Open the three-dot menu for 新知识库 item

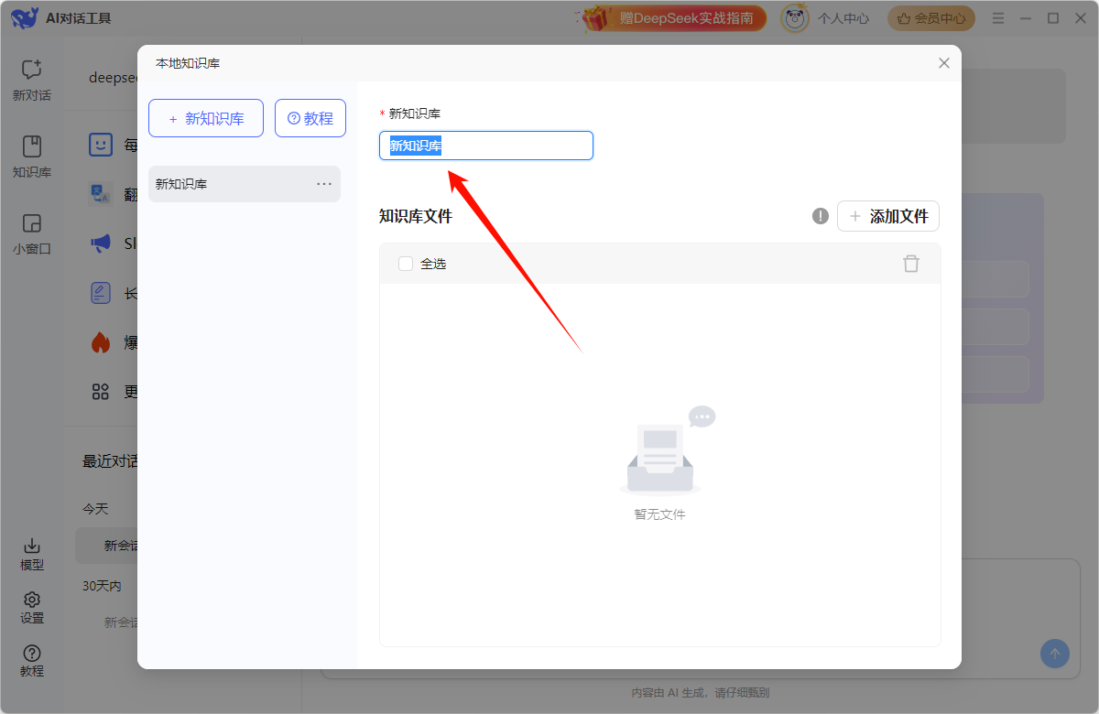click(x=324, y=184)
